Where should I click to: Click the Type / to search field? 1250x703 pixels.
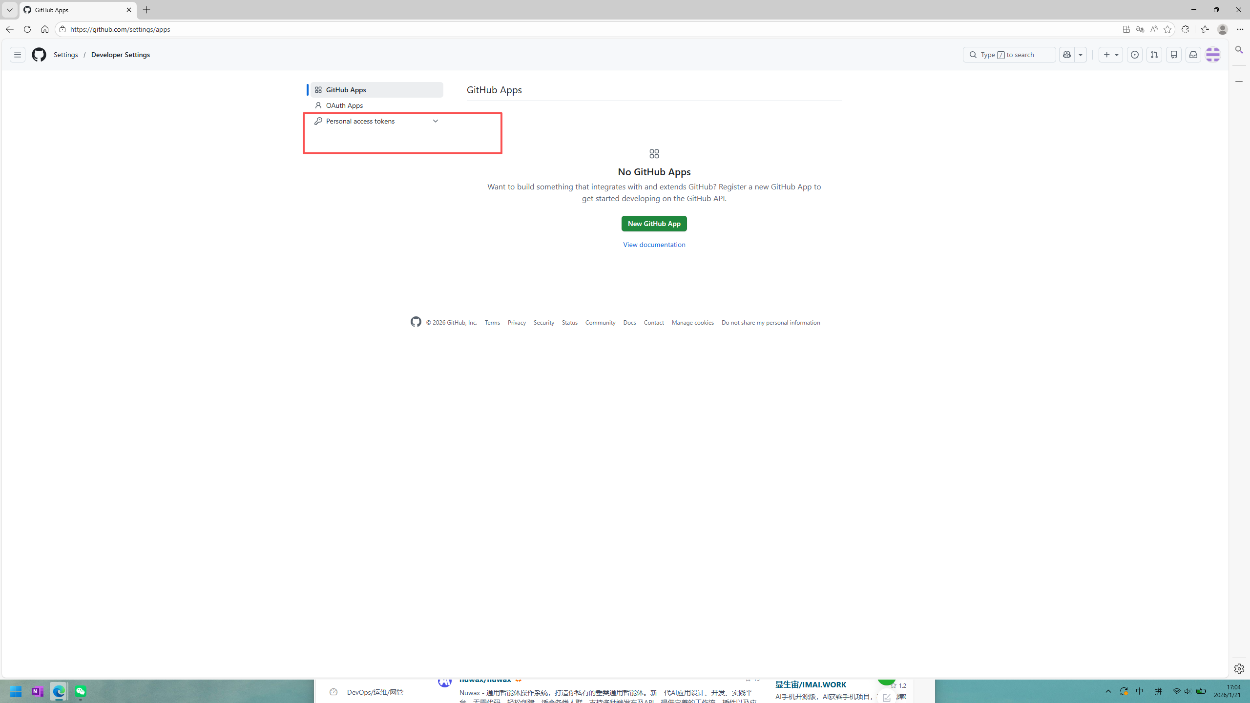[1009, 55]
